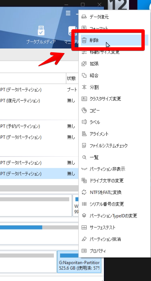Click the magnifier icon next to 一覧
The image size is (151, 281).
84,157
